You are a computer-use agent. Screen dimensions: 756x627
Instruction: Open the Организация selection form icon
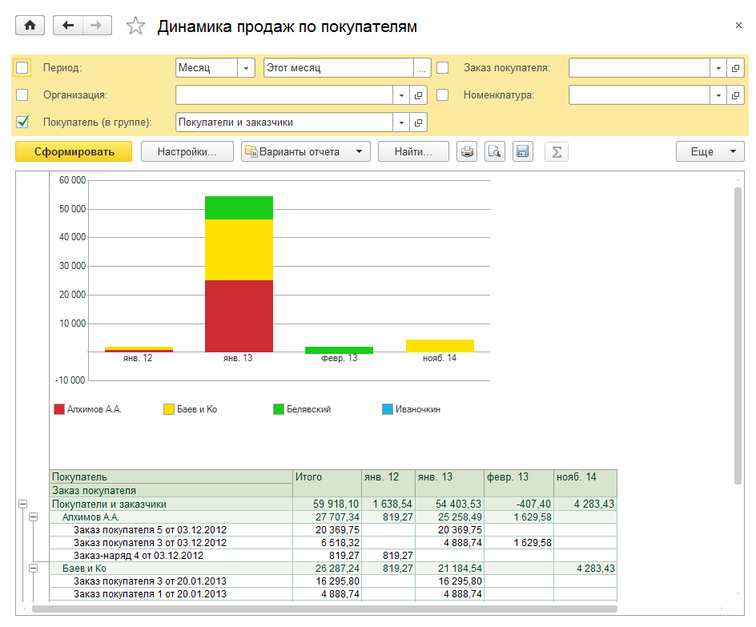[418, 95]
